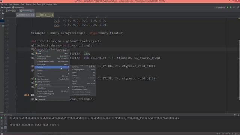Open the Run menu

34,4
